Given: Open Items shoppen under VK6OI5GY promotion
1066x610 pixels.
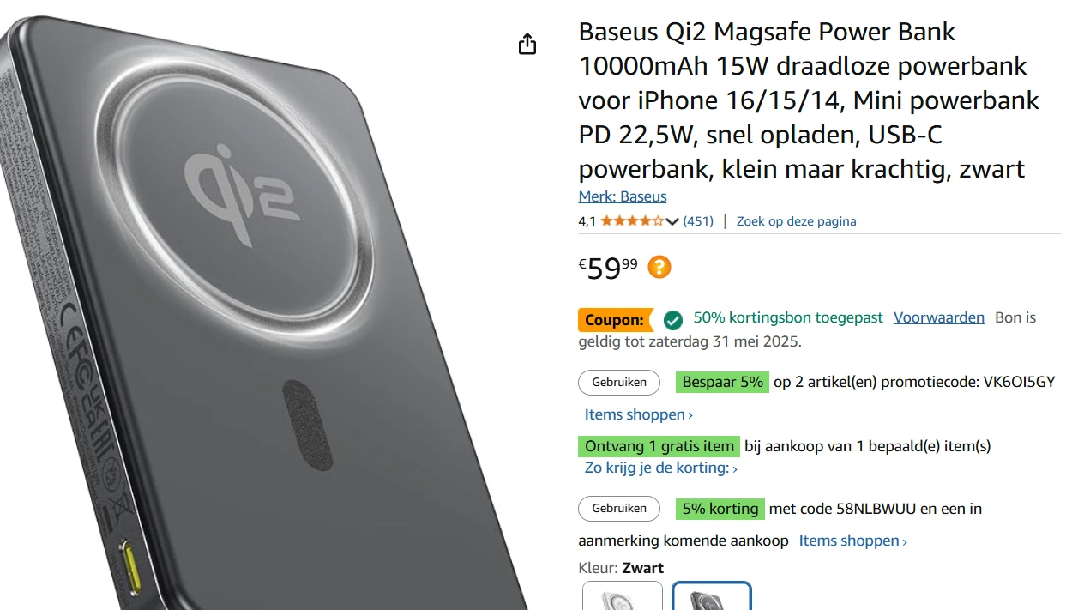Looking at the screenshot, I should click(639, 414).
